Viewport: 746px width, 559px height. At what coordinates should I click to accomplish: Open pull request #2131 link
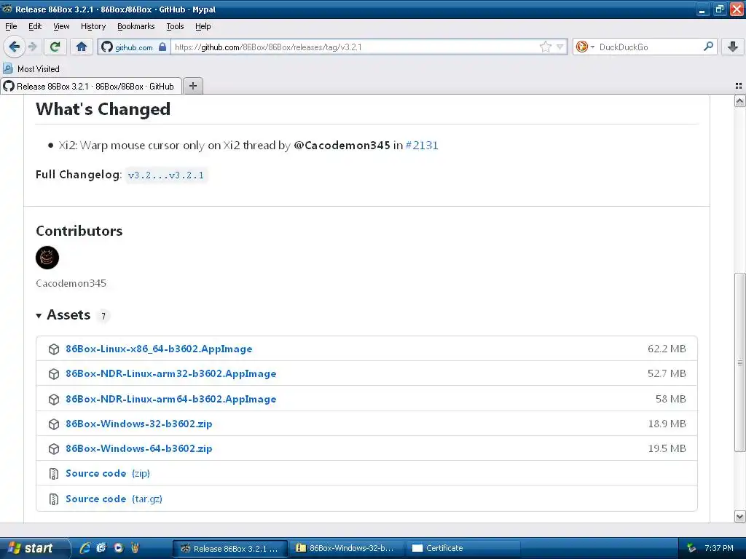pyautogui.click(x=422, y=146)
